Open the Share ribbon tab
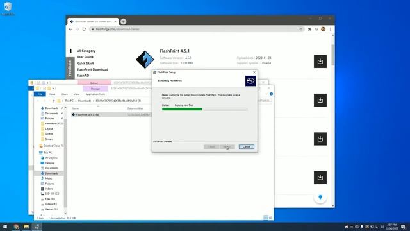Viewport: 410px width, 231px height. (65, 94)
